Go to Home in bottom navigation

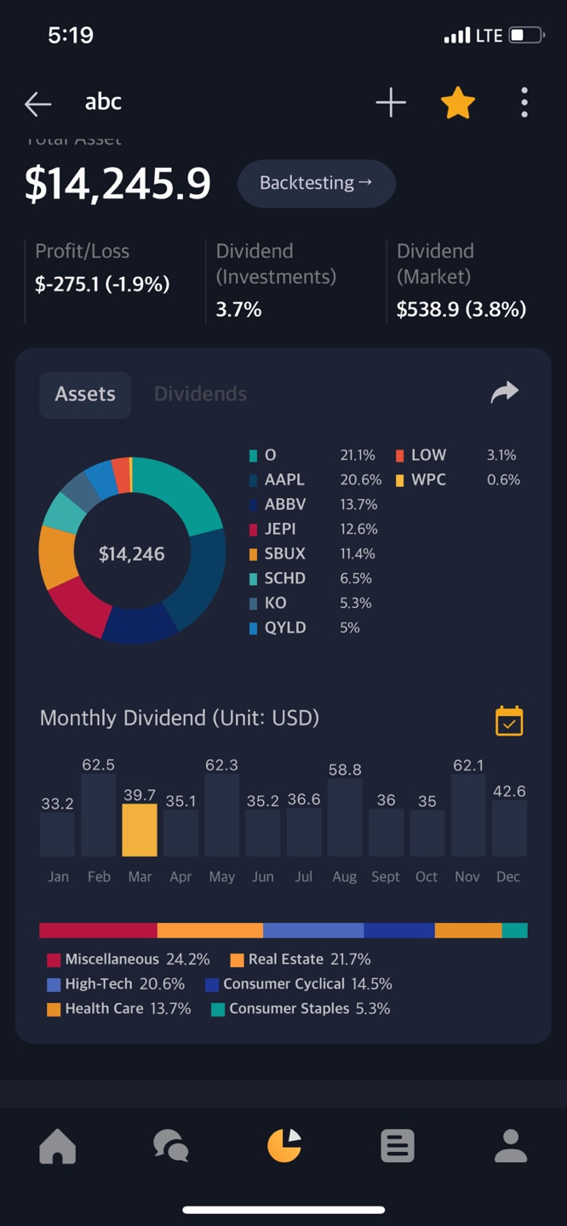click(58, 1146)
